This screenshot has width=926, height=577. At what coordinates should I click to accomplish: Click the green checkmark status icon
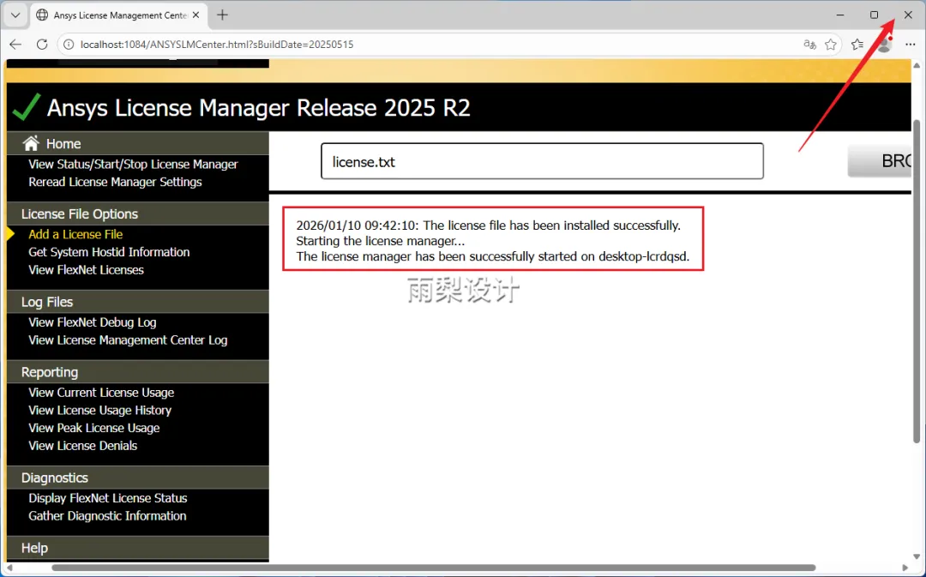click(x=26, y=107)
